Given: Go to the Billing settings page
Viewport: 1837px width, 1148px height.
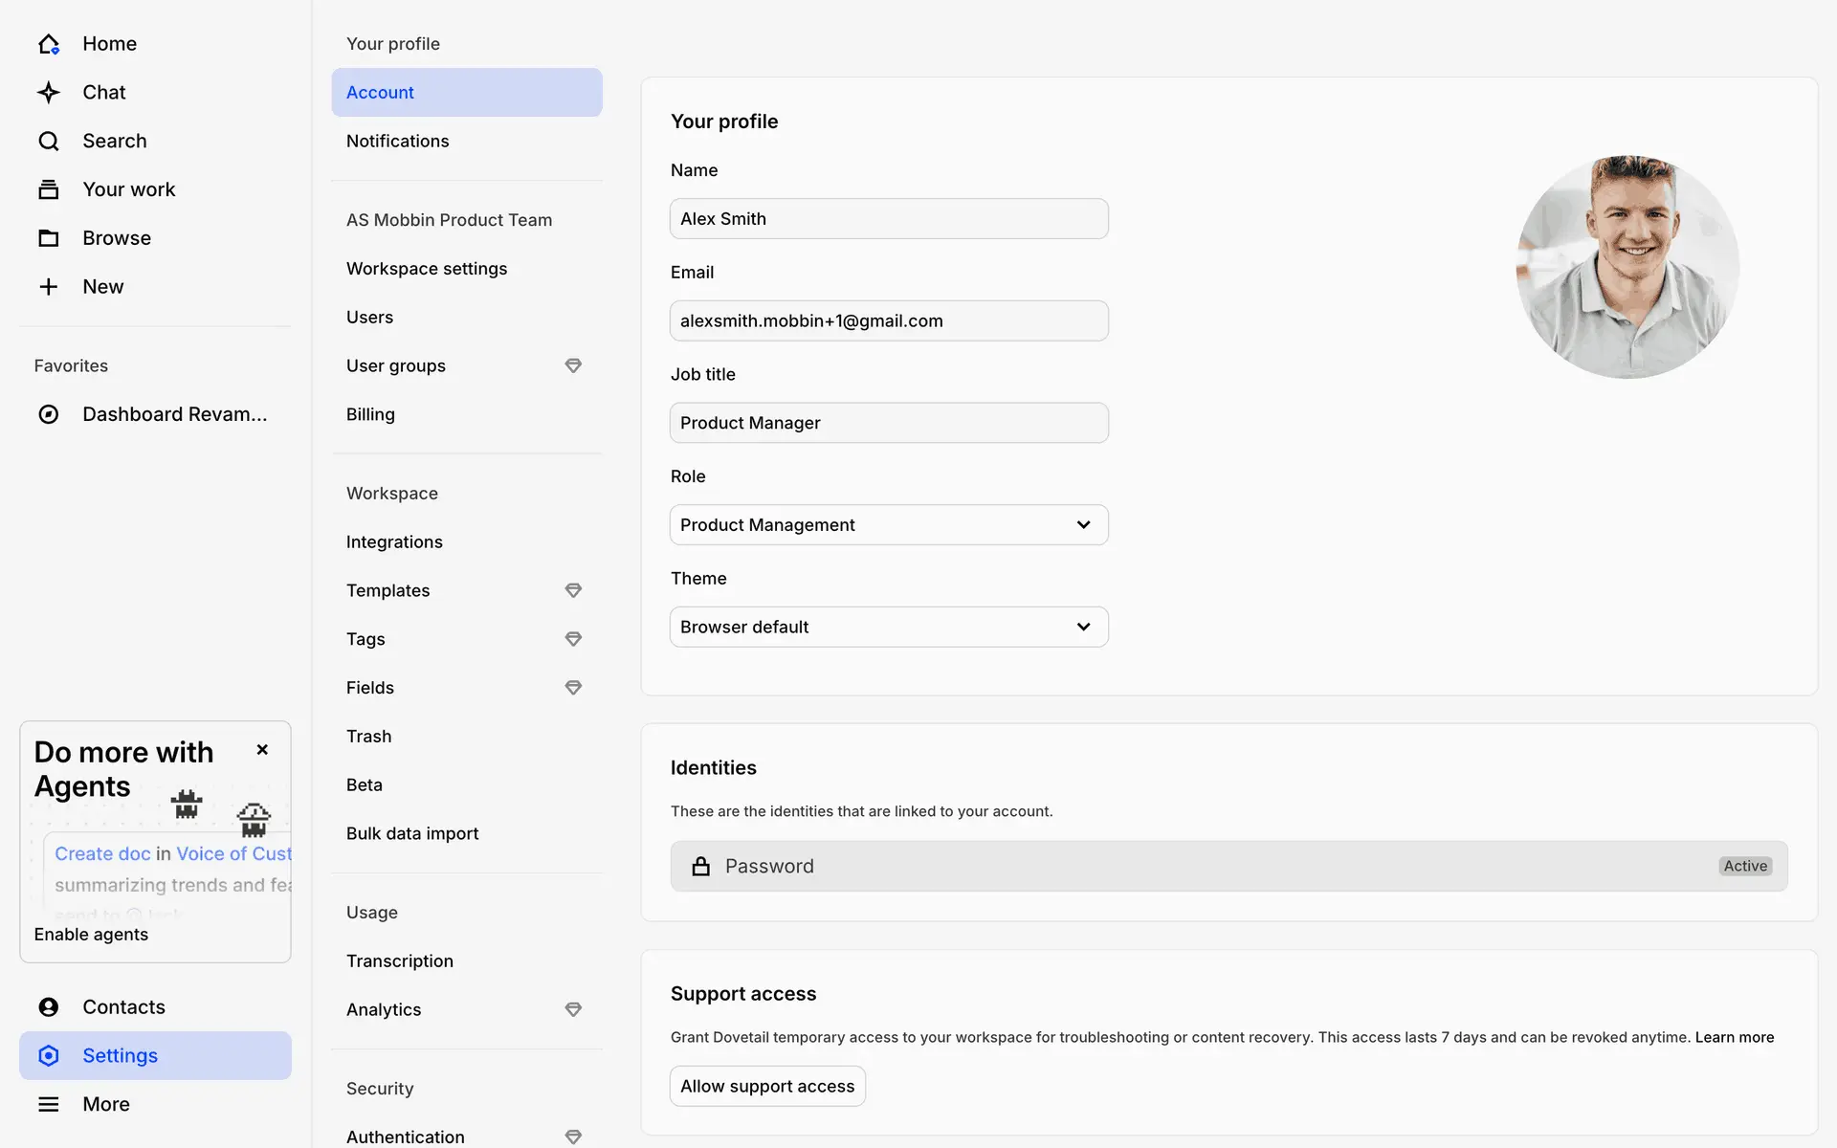Looking at the screenshot, I should (371, 414).
